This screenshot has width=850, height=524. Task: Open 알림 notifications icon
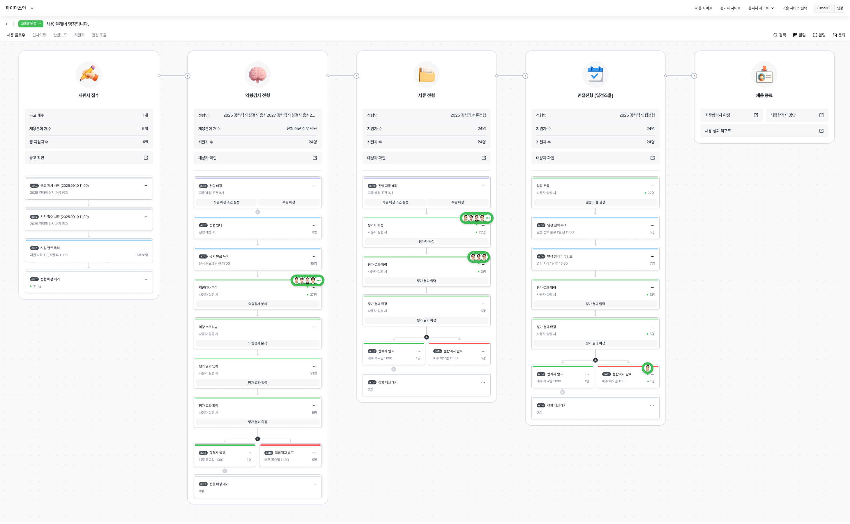pos(815,35)
